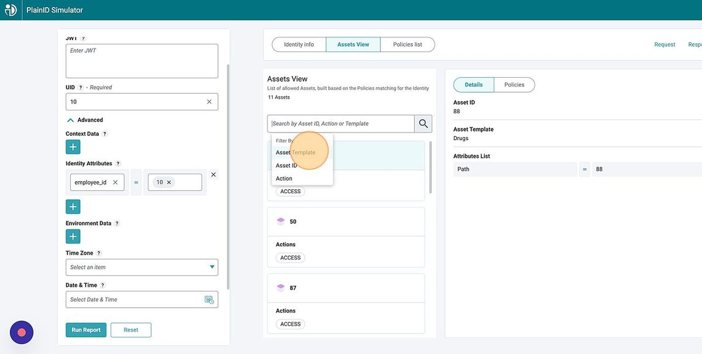This screenshot has height=354, width=702.
Task: Switch to the Policies tab in details panel
Action: pos(514,85)
